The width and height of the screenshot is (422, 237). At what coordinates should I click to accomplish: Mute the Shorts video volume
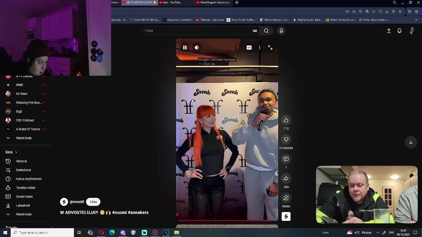pyautogui.click(x=197, y=48)
